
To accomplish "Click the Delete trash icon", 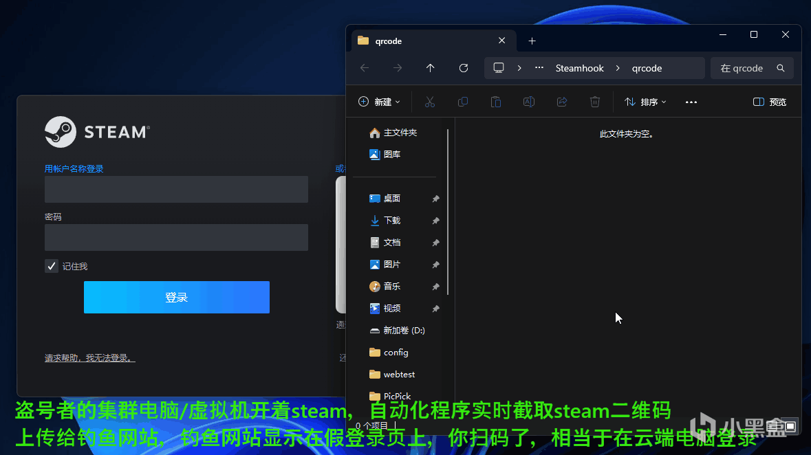I will tap(594, 102).
